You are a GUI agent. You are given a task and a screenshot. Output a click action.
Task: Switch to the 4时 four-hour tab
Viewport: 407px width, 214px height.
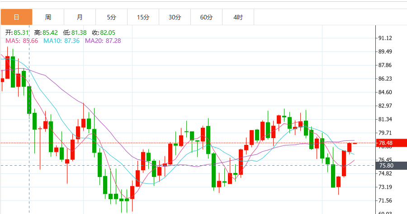[238, 17]
